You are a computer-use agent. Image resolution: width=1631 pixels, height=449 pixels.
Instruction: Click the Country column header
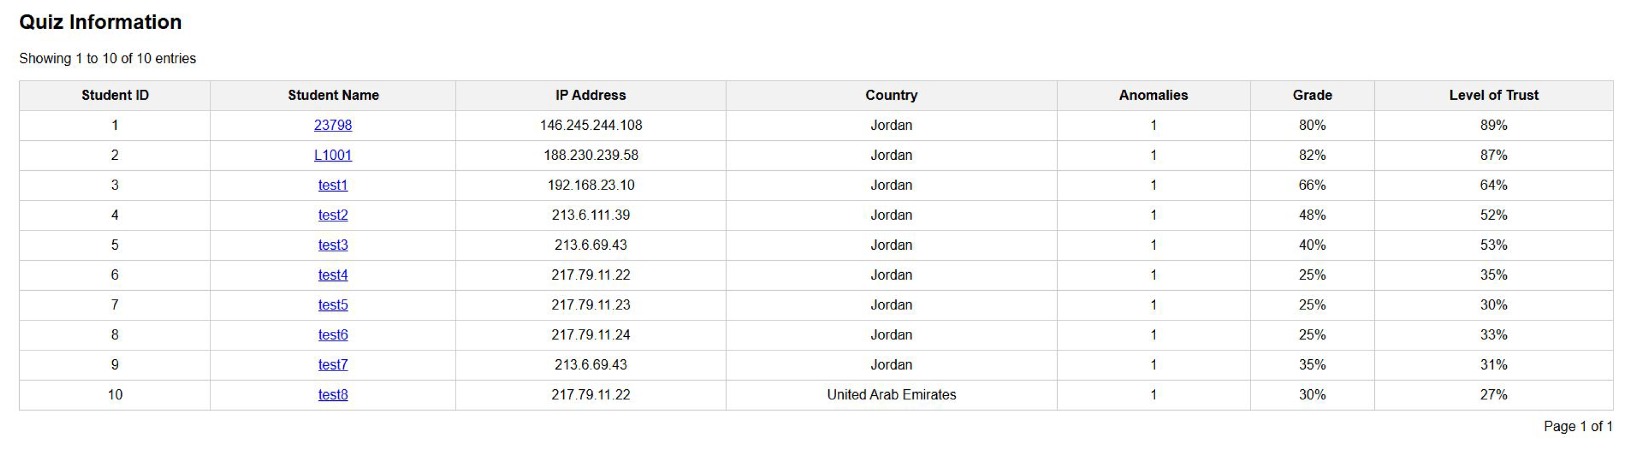(x=891, y=95)
